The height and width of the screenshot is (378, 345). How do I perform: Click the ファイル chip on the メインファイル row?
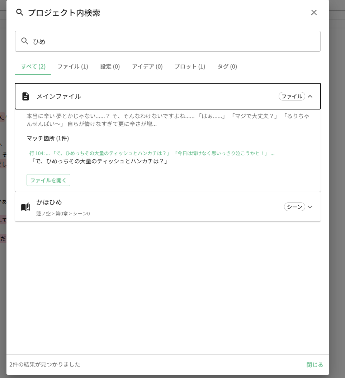tap(292, 96)
